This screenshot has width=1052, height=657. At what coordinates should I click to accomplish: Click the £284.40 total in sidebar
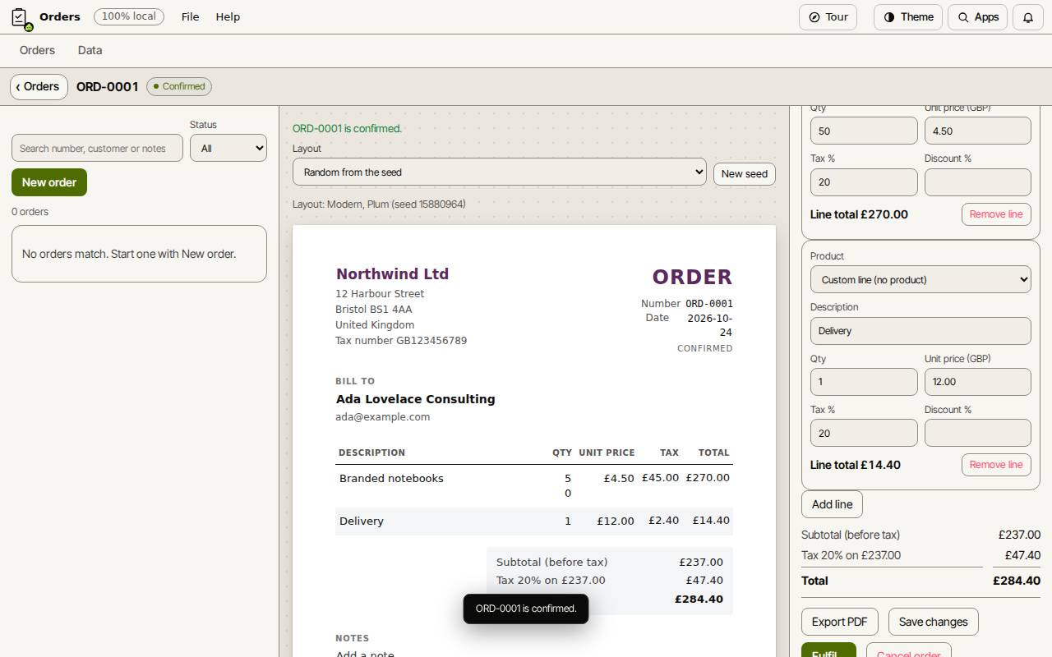pyautogui.click(x=1017, y=581)
